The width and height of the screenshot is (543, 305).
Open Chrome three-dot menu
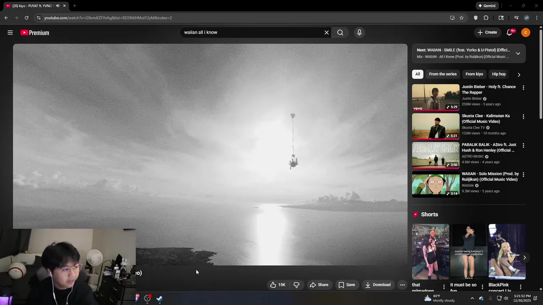pos(537,18)
